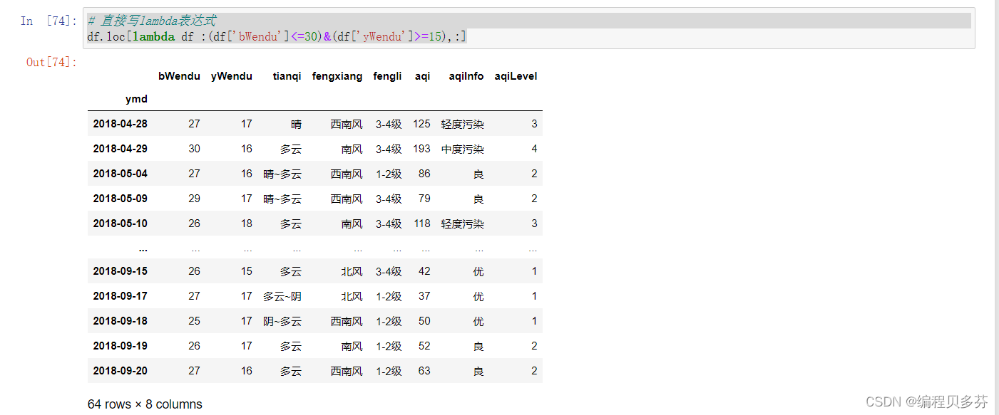
Task: Click 轻度污染 cell in 2018-04-28 row
Action: click(x=463, y=124)
